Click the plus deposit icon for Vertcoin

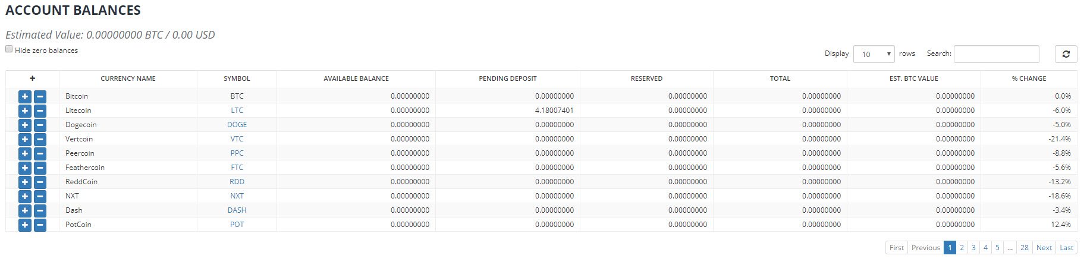click(x=25, y=139)
